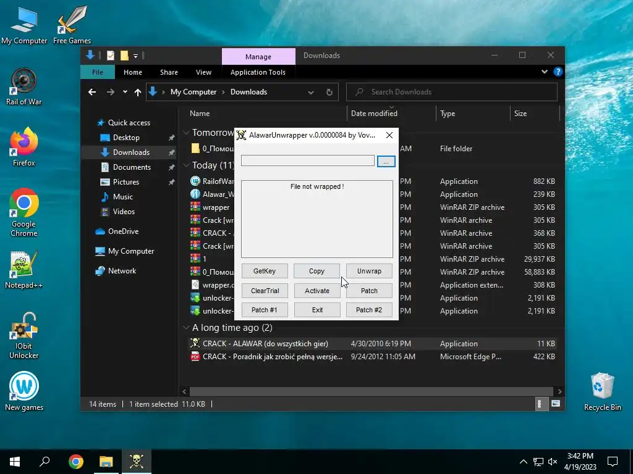Refresh the Downloads folder view

pos(329,93)
